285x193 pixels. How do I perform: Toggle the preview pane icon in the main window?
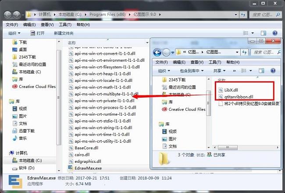tap(264, 33)
